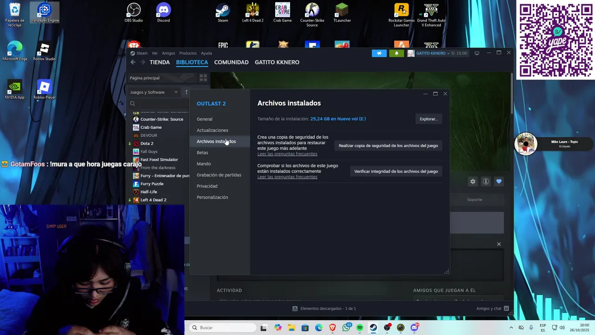
Task: Open Roblox Studio desktop icon
Action: tap(45, 52)
